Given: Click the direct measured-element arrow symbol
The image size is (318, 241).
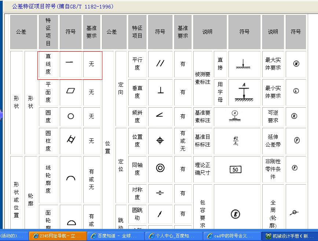Looking at the screenshot, I should (243, 64).
